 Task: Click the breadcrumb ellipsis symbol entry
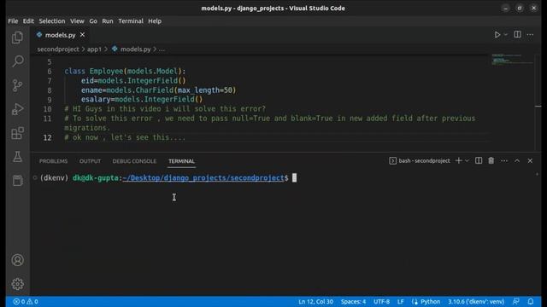(x=162, y=49)
